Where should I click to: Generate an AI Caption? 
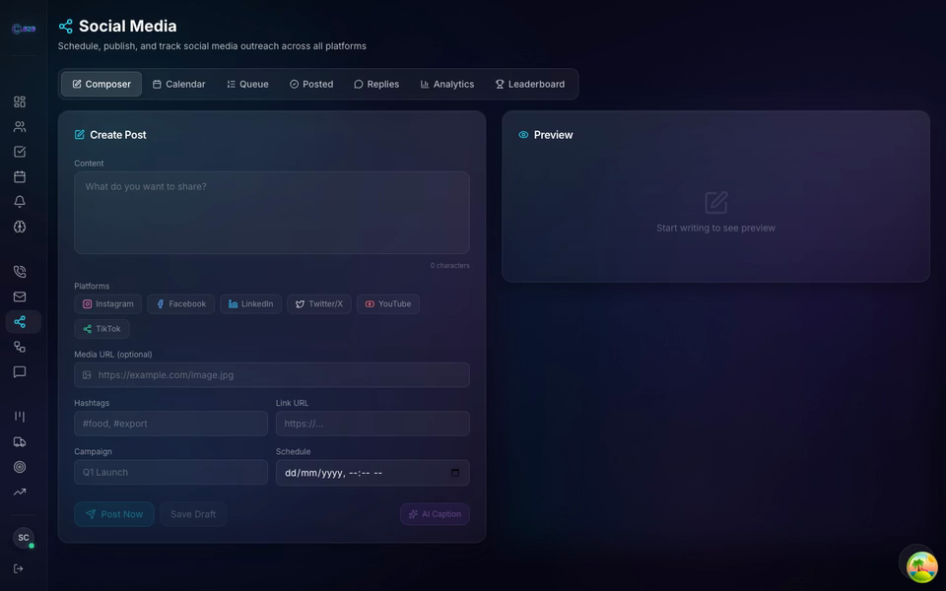pyautogui.click(x=435, y=513)
